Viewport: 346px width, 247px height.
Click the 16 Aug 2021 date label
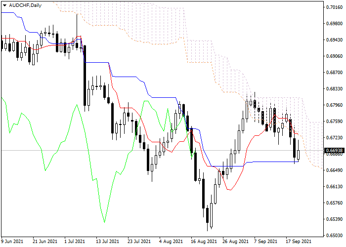point(204,242)
